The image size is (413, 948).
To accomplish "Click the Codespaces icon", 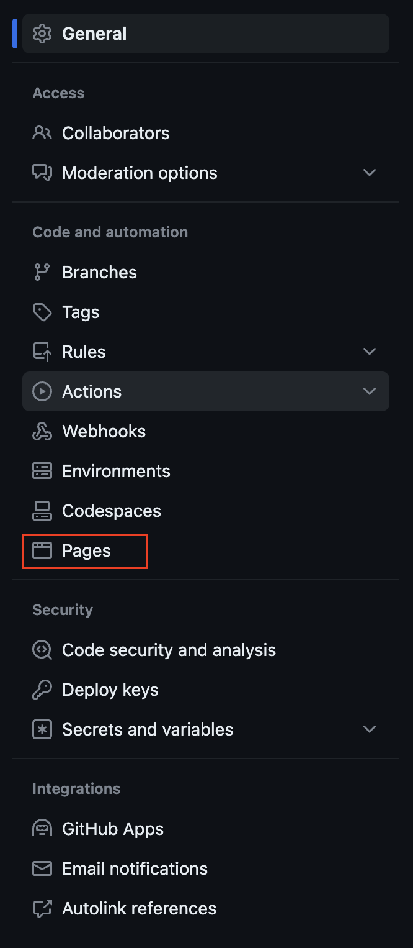I will pyautogui.click(x=42, y=511).
